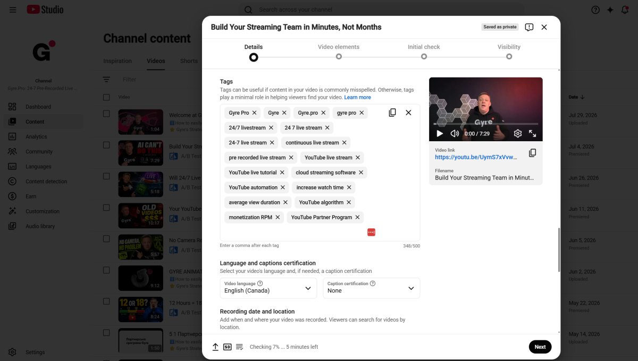Open the hamburger menu in YouTube Studio
The width and height of the screenshot is (638, 361).
click(13, 10)
